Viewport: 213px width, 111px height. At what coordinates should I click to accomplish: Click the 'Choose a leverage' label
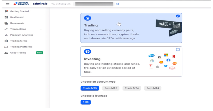coord(94,96)
